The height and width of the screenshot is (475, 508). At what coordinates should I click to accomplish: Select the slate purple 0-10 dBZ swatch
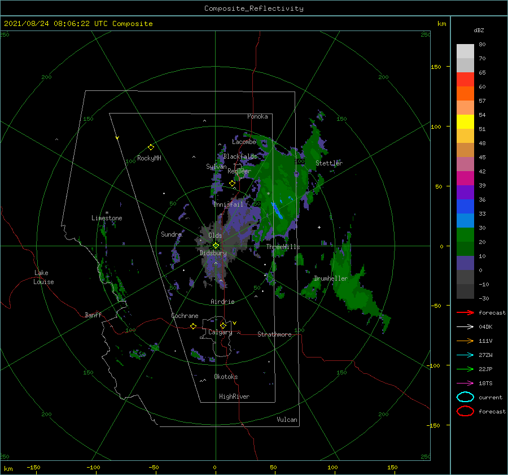(x=465, y=263)
